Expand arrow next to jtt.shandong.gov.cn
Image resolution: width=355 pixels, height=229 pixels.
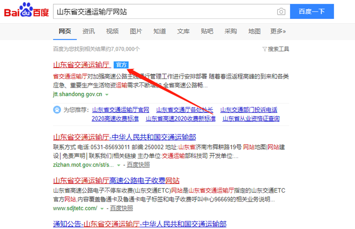(x=107, y=95)
